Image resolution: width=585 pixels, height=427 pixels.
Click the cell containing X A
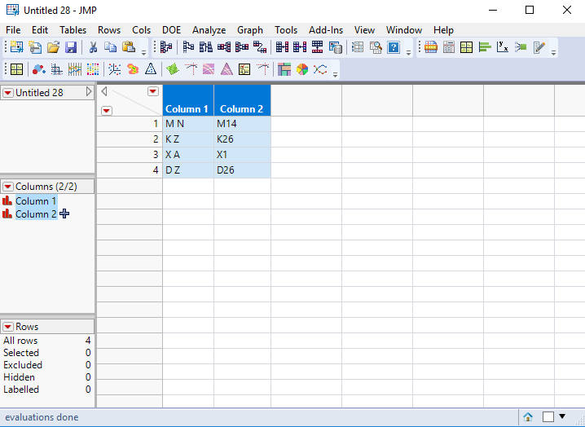pos(188,155)
